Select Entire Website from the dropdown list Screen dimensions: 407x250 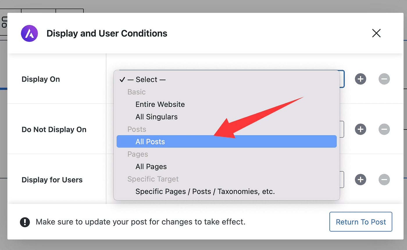pos(160,104)
